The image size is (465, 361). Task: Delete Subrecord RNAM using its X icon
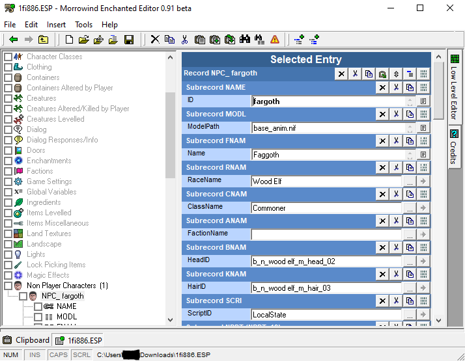(382, 168)
